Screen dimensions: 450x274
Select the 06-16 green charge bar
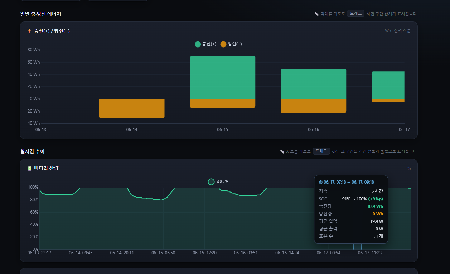314,84
